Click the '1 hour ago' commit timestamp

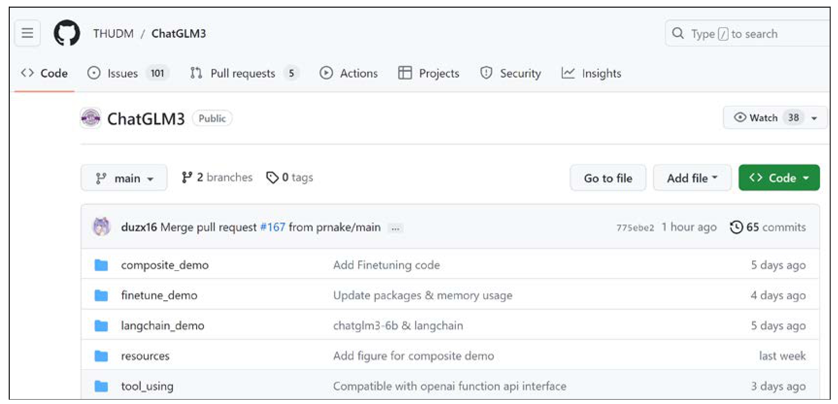[x=689, y=227]
